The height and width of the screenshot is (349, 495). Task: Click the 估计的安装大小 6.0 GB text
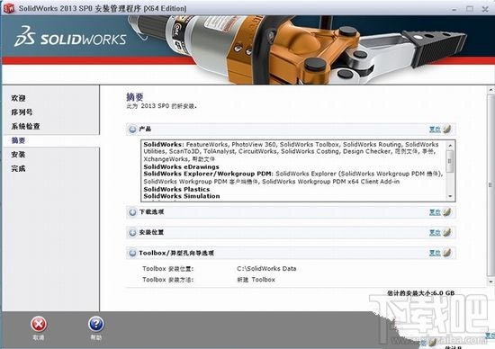[x=421, y=293]
